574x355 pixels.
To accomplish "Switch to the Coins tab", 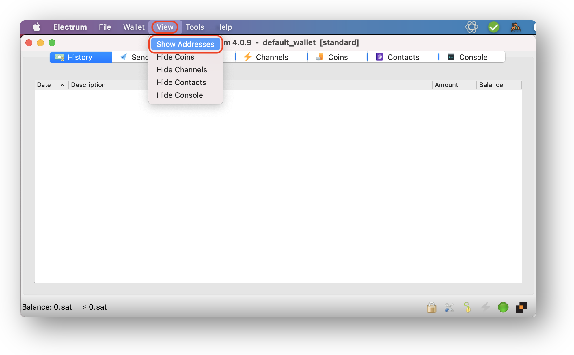I will 338,57.
